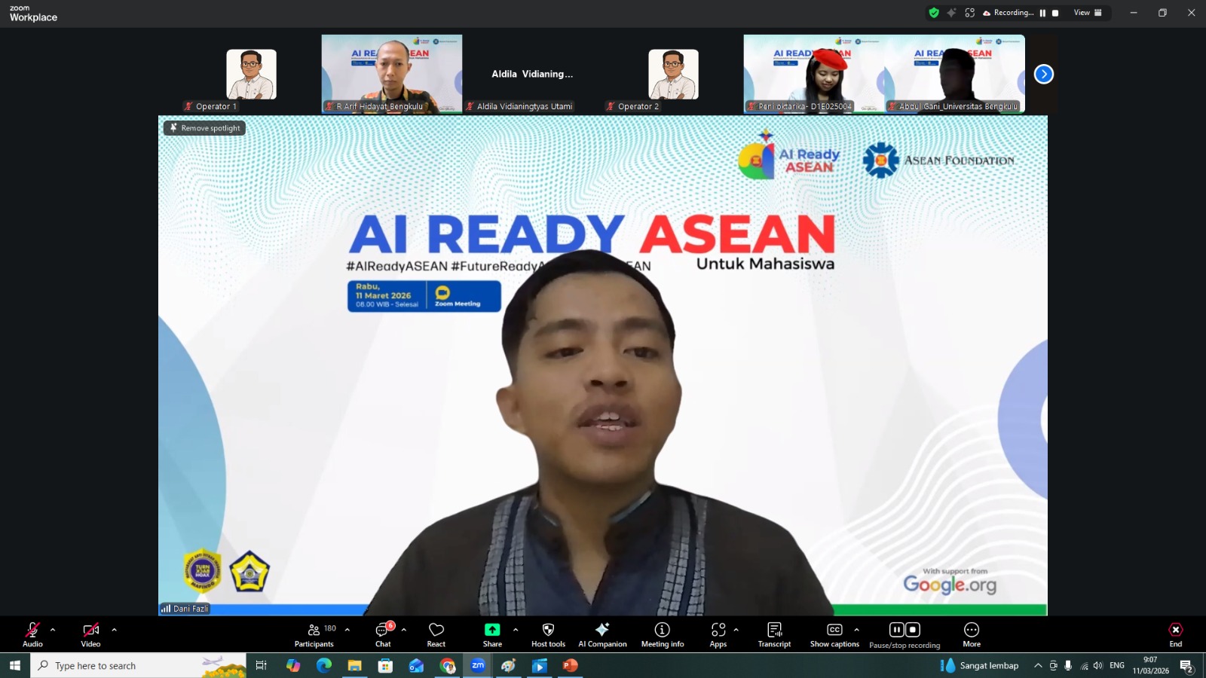Expand video options arrow beside Video
The width and height of the screenshot is (1206, 678).
[x=115, y=630]
